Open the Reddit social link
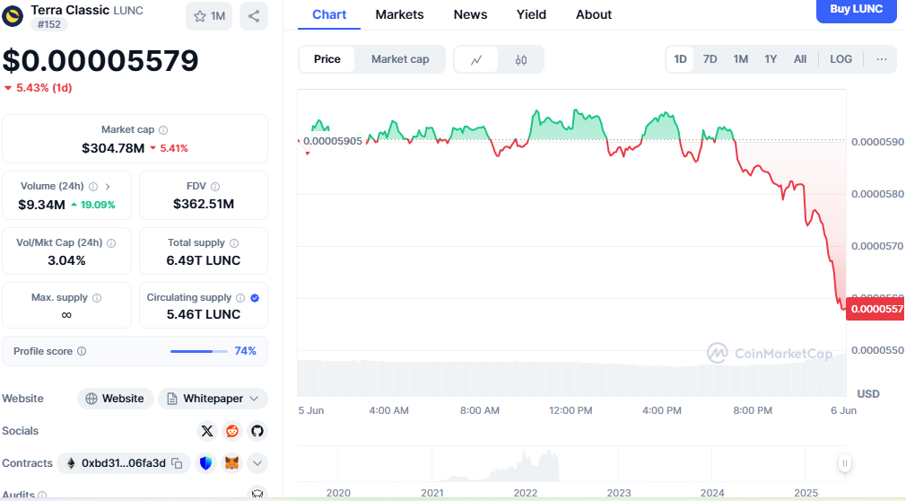 point(232,431)
